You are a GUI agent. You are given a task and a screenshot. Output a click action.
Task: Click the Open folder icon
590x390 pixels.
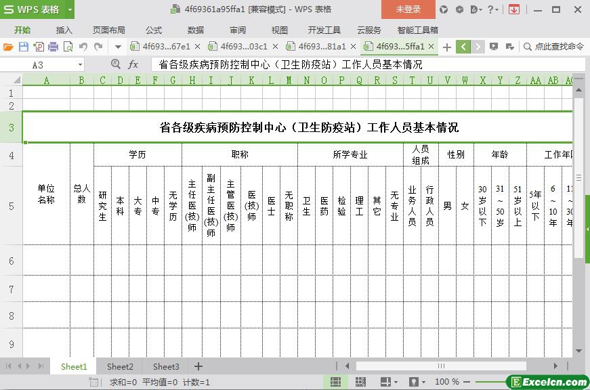point(8,47)
